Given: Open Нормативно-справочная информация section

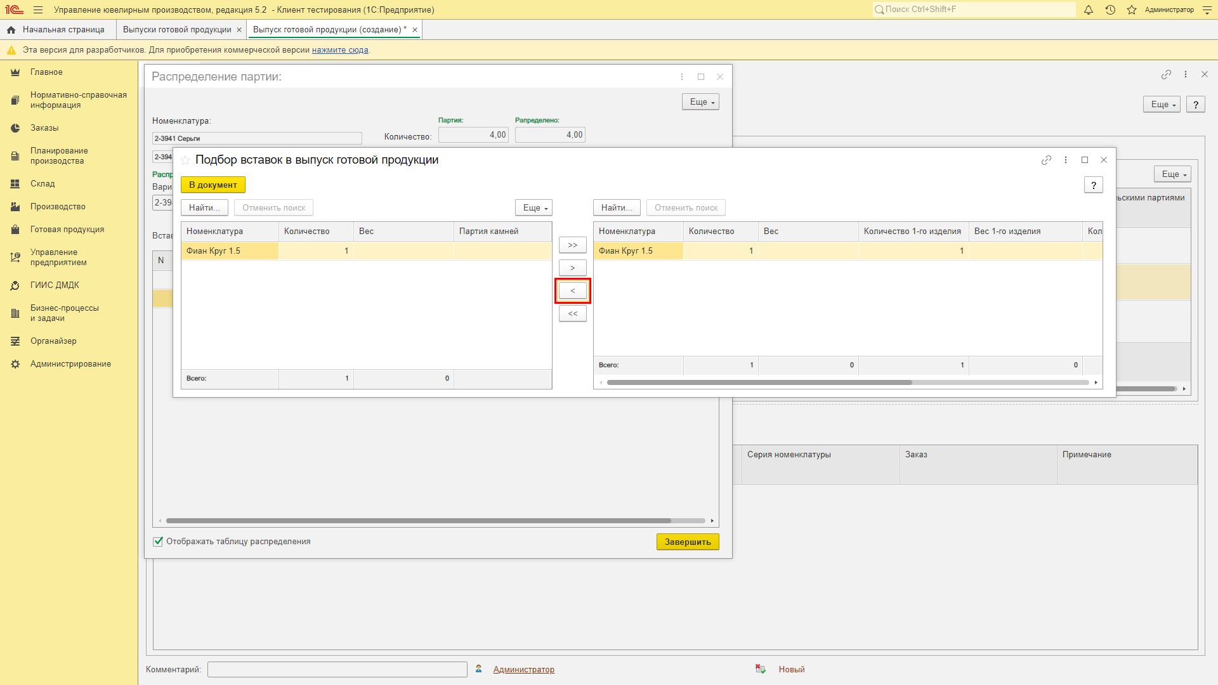Looking at the screenshot, I should click(78, 100).
